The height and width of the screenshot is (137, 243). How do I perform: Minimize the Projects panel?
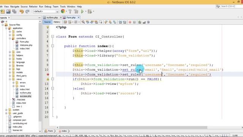tap(39, 18)
